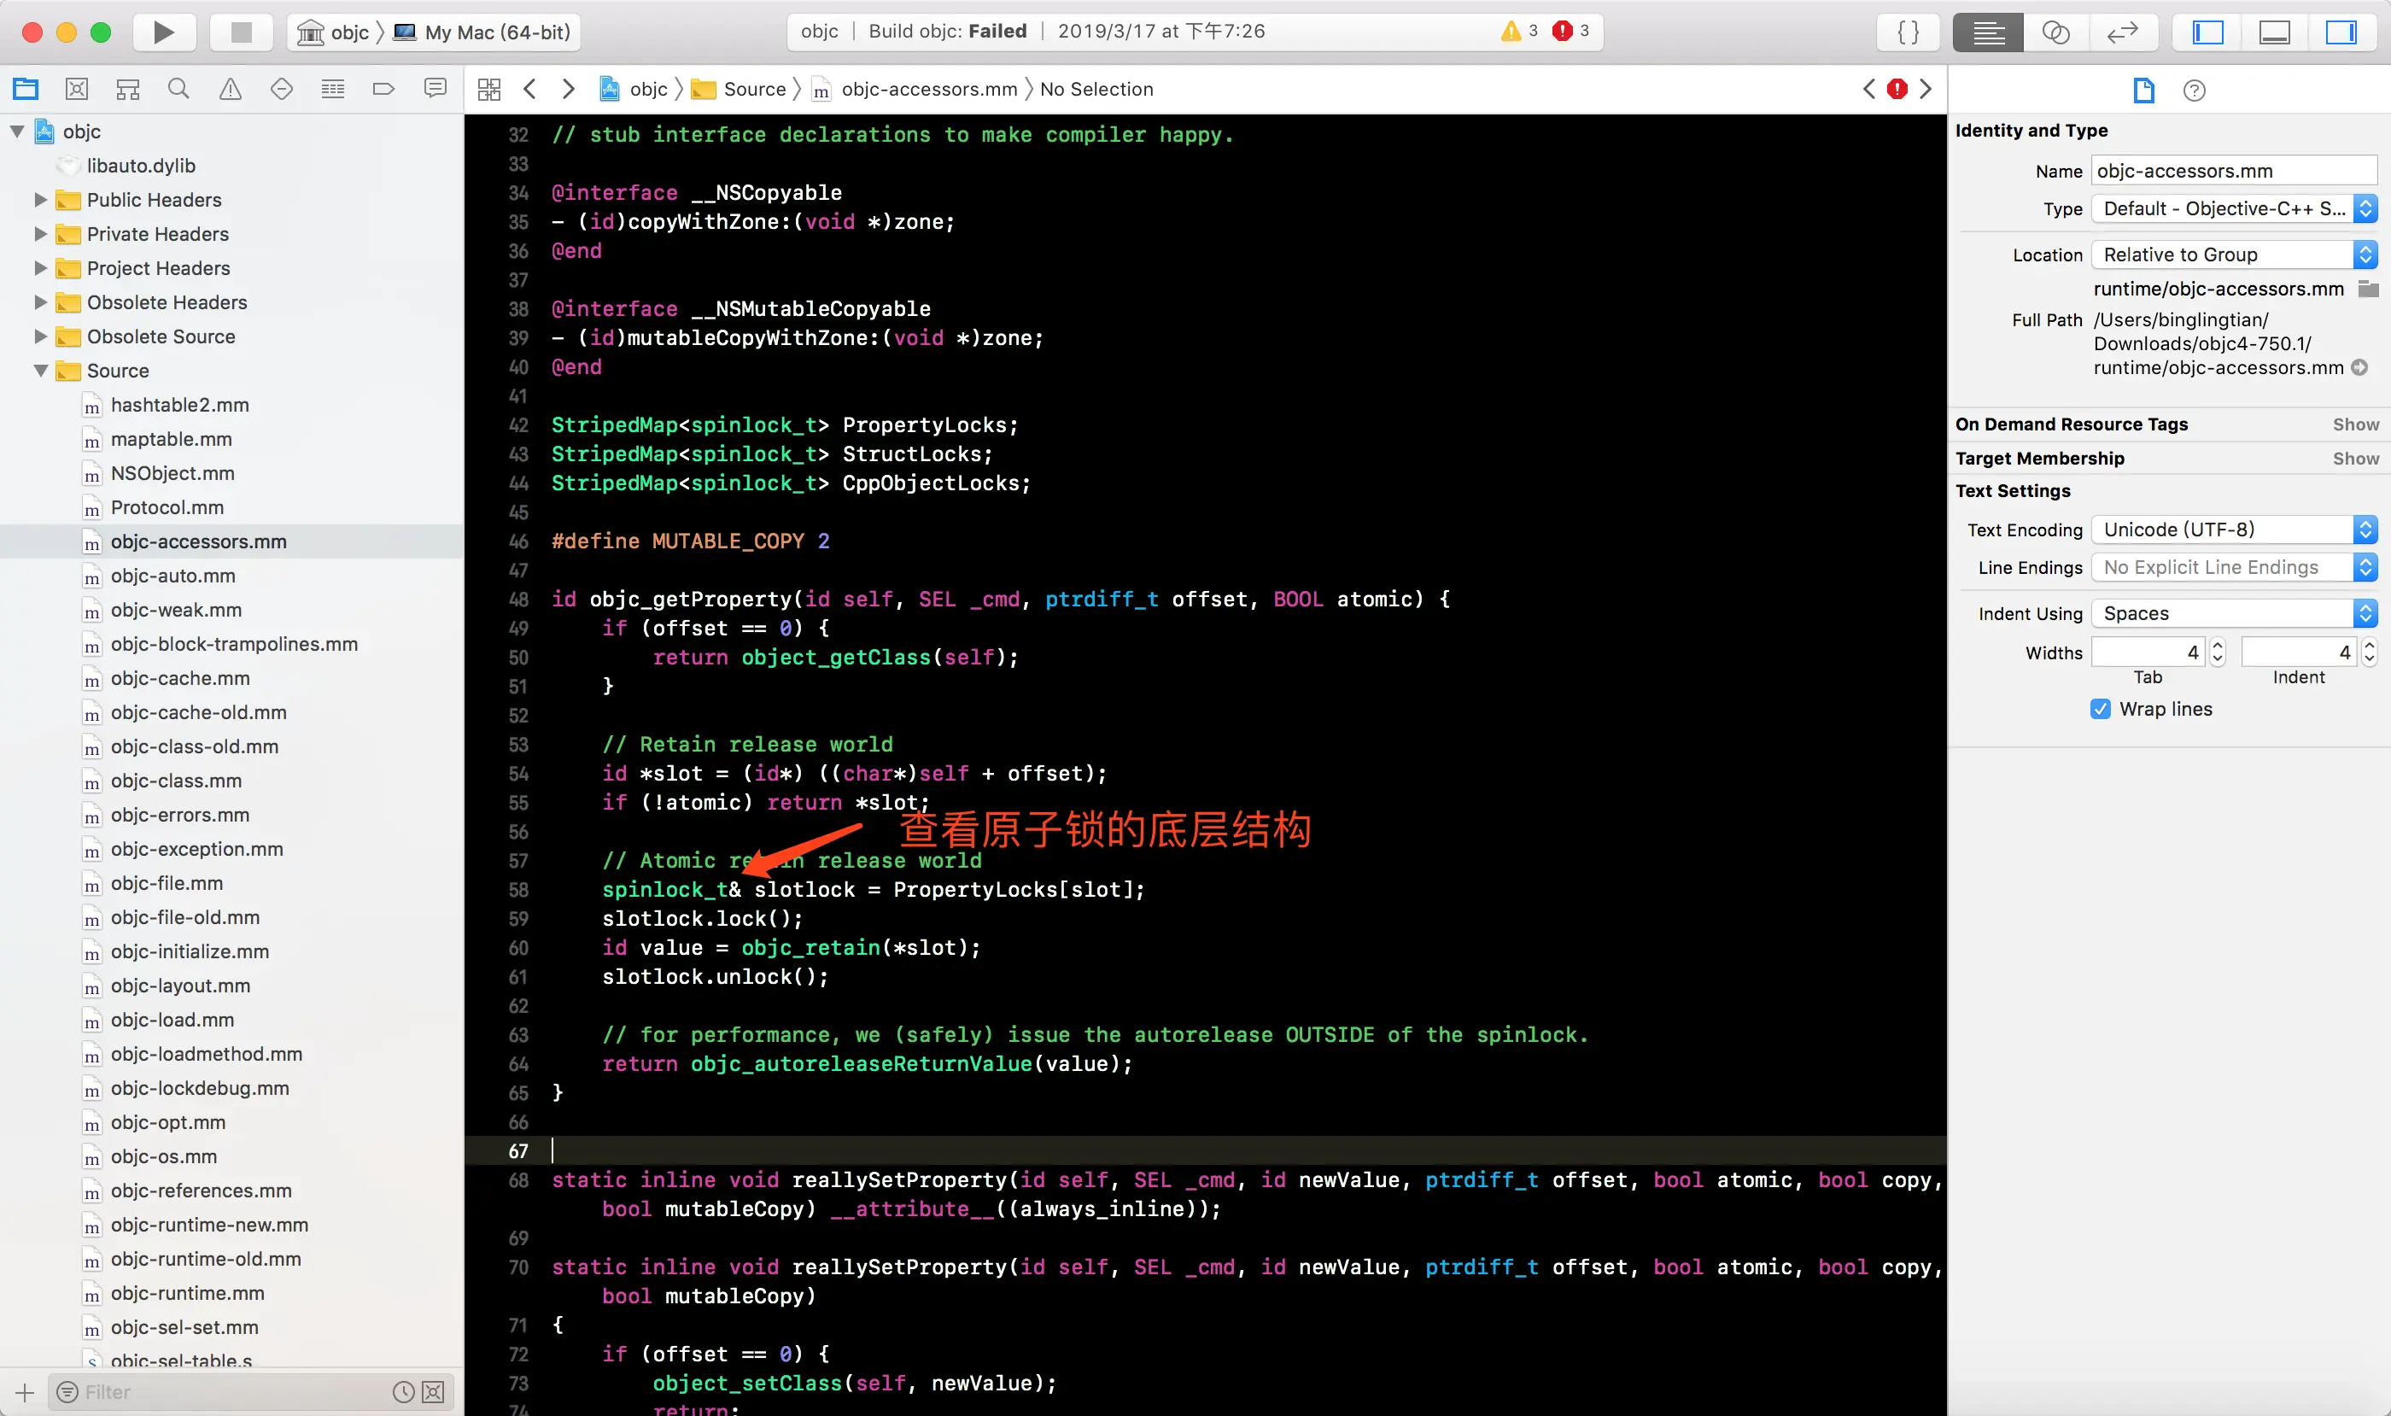Open the Issue navigator warning icon

point(230,90)
